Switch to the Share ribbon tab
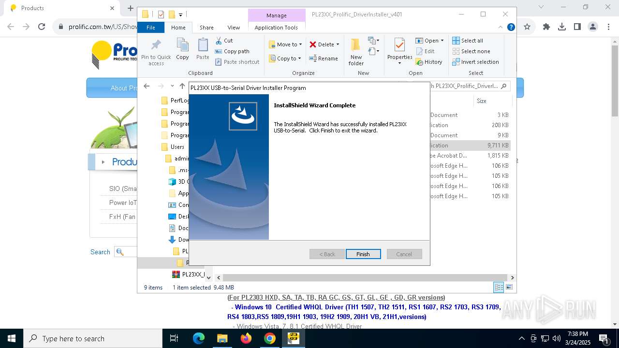619x348 pixels. [x=206, y=28]
